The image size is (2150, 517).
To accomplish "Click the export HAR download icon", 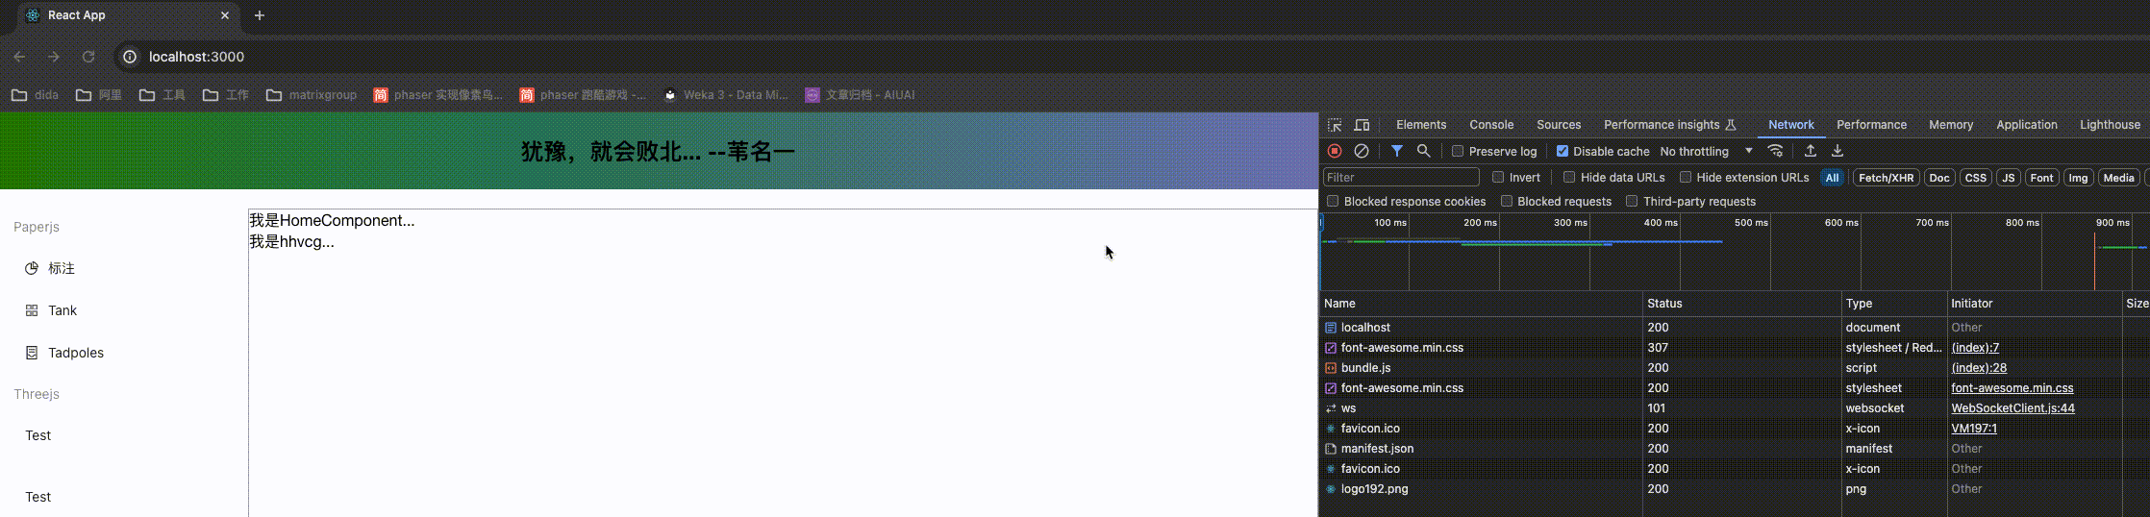I will point(1837,151).
